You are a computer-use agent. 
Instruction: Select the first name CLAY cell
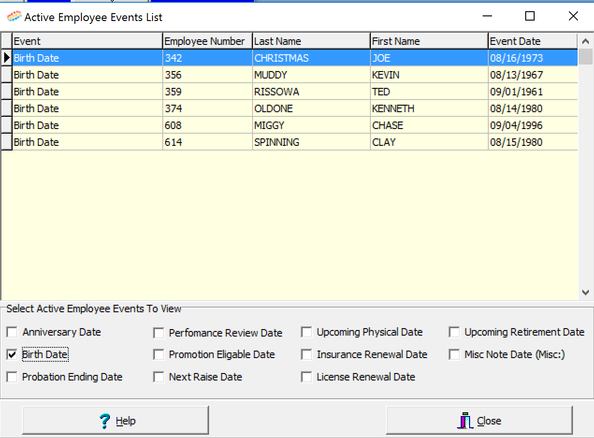tap(429, 142)
